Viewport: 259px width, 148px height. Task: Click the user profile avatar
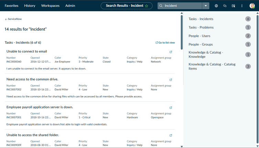252,6
